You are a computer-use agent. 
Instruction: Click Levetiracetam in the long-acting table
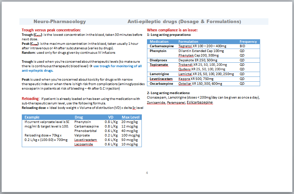[x=161, y=79]
